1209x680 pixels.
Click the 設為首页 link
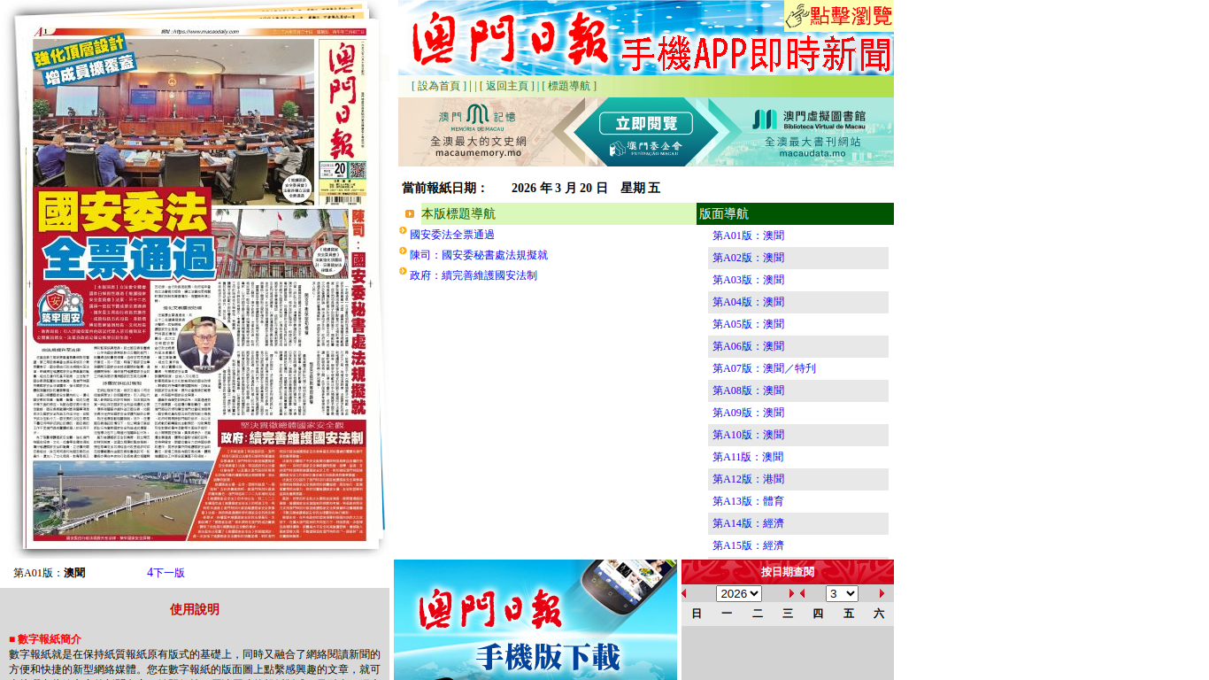point(440,86)
